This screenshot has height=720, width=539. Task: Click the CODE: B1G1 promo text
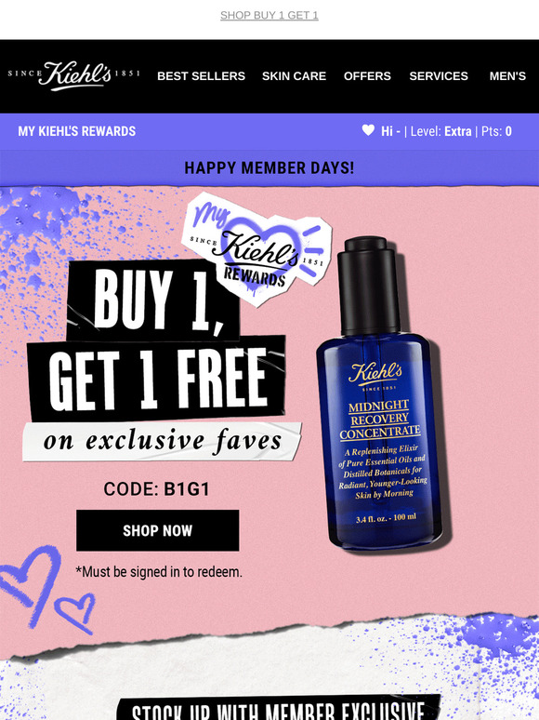[x=156, y=489]
